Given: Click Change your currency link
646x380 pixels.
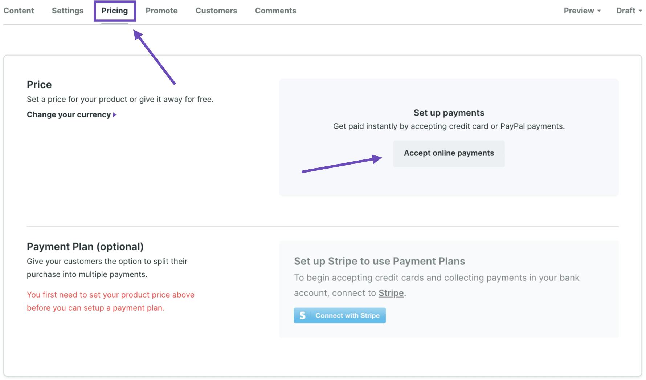Looking at the screenshot, I should click(69, 114).
